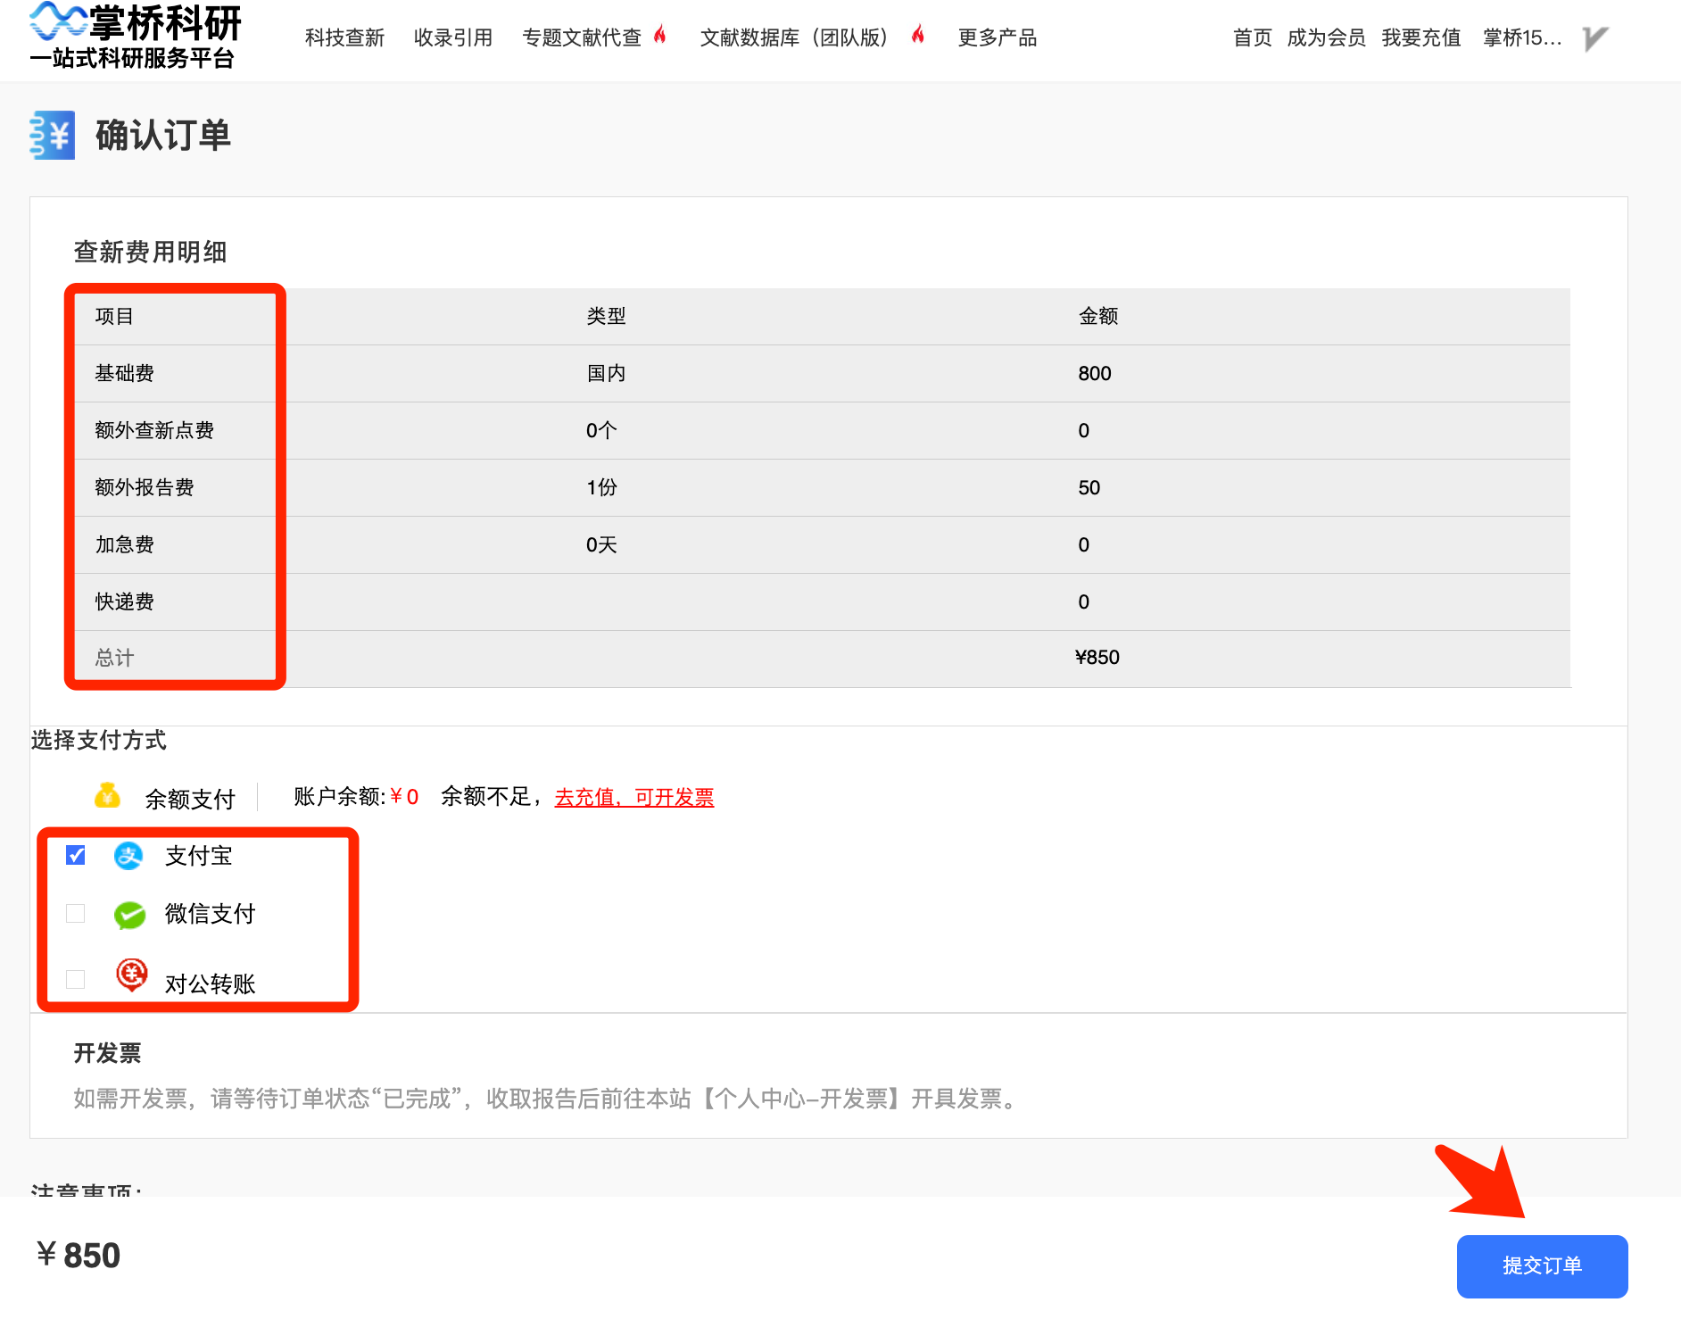Click the 0天 type cell
This screenshot has height=1319, width=1681.
[602, 544]
